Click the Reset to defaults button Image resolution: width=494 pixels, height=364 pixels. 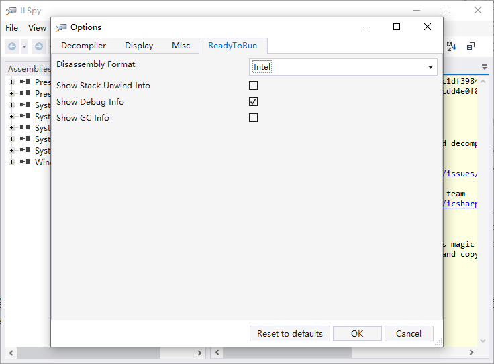pos(290,333)
